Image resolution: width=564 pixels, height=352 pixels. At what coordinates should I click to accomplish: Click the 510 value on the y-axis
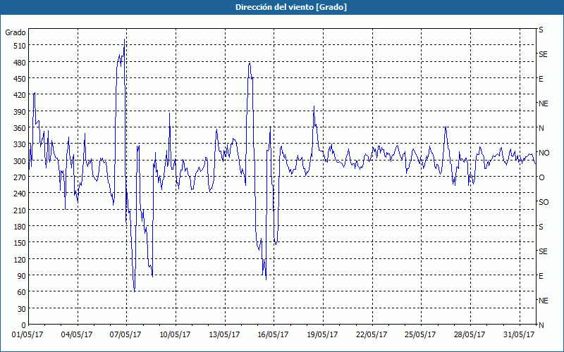coord(19,46)
